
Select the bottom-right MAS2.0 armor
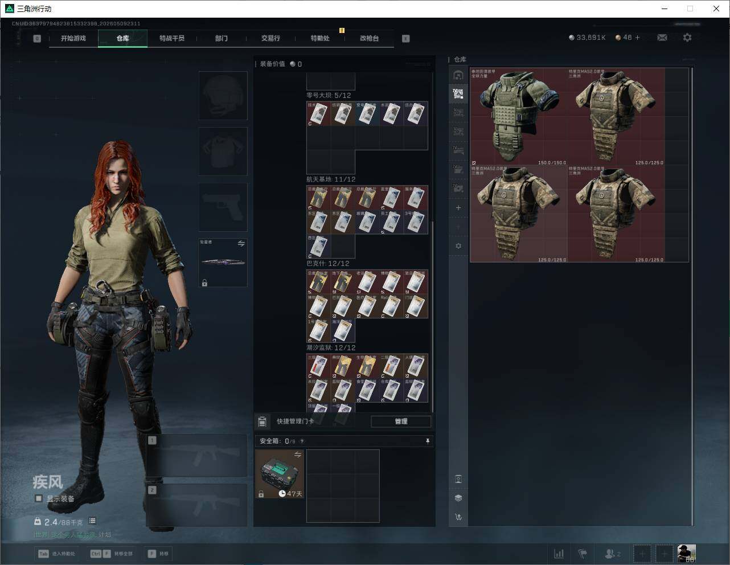pos(616,214)
